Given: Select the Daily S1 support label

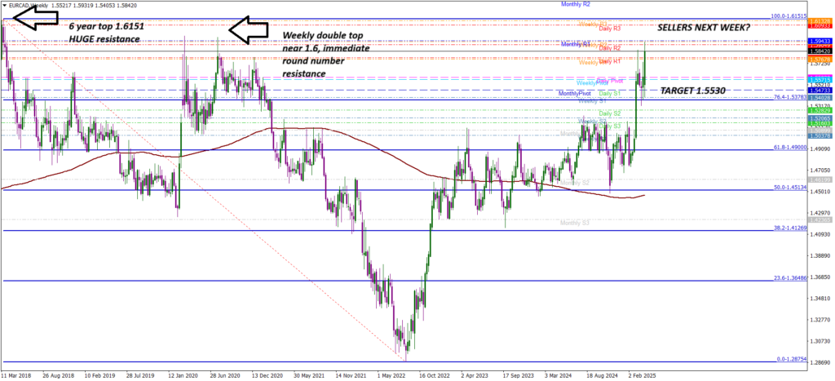Looking at the screenshot, I should [x=610, y=93].
